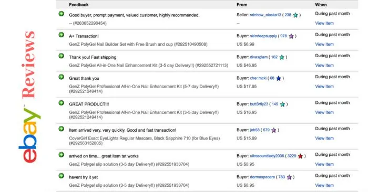View Item for the ultrasoundlady2006 feedback
The height and width of the screenshot is (192, 368).
(x=324, y=164)
